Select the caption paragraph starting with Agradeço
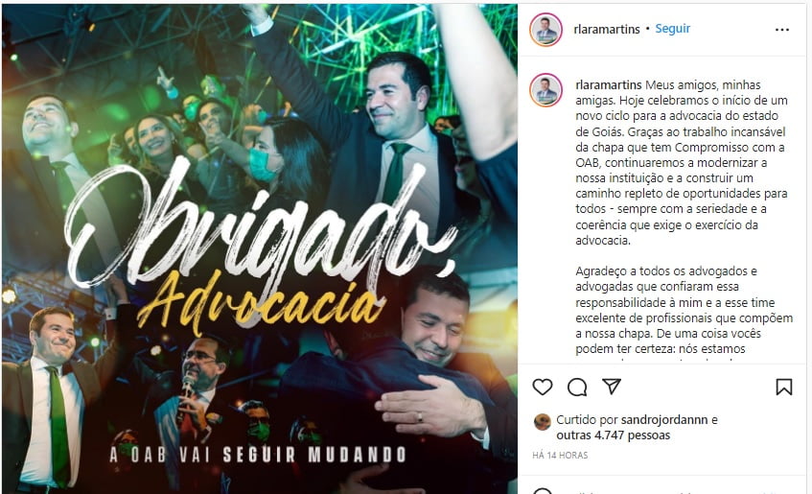Image resolution: width=812 pixels, height=494 pixels. [684, 310]
